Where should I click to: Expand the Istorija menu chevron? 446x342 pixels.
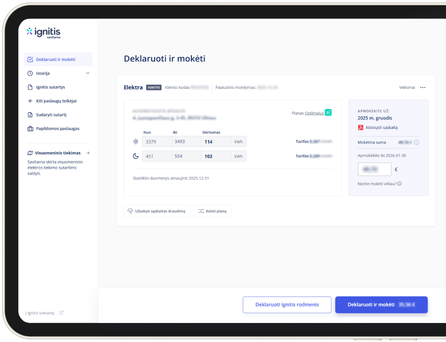pos(88,73)
